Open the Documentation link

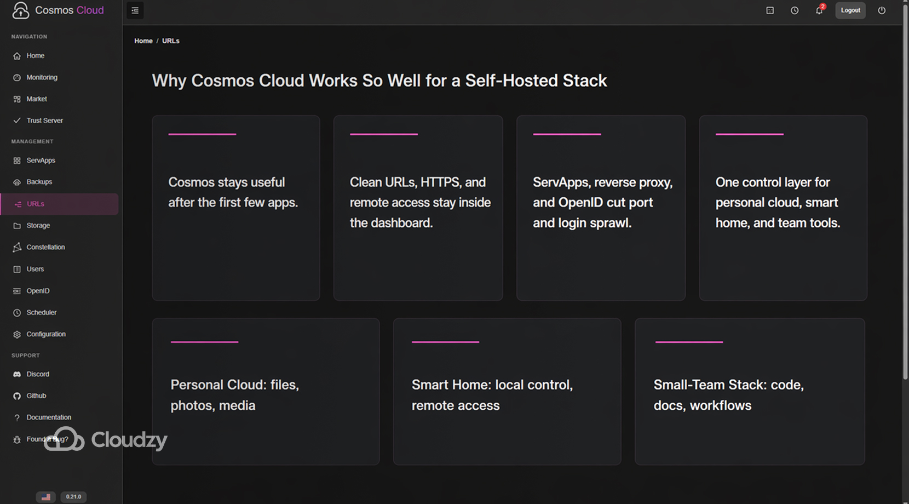click(48, 417)
